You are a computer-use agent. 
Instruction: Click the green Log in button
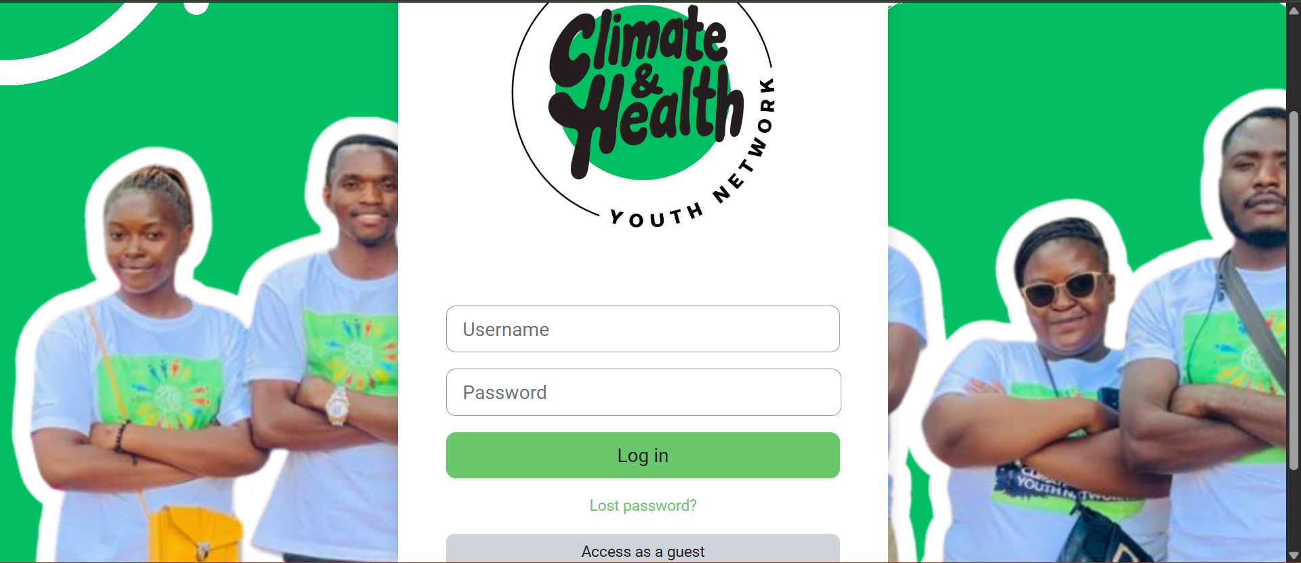point(643,455)
